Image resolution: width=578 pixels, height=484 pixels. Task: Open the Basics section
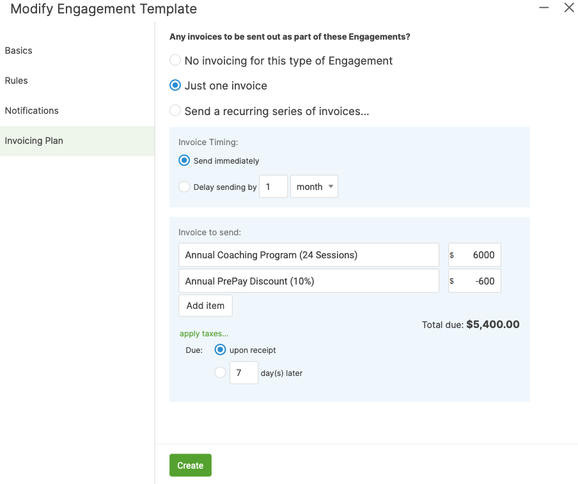(19, 51)
